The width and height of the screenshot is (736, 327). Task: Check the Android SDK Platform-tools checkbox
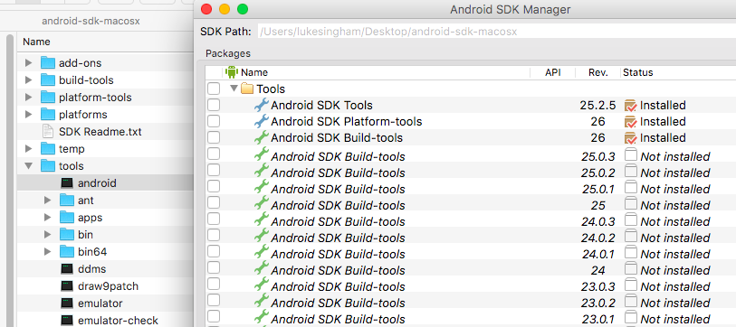[x=214, y=121]
